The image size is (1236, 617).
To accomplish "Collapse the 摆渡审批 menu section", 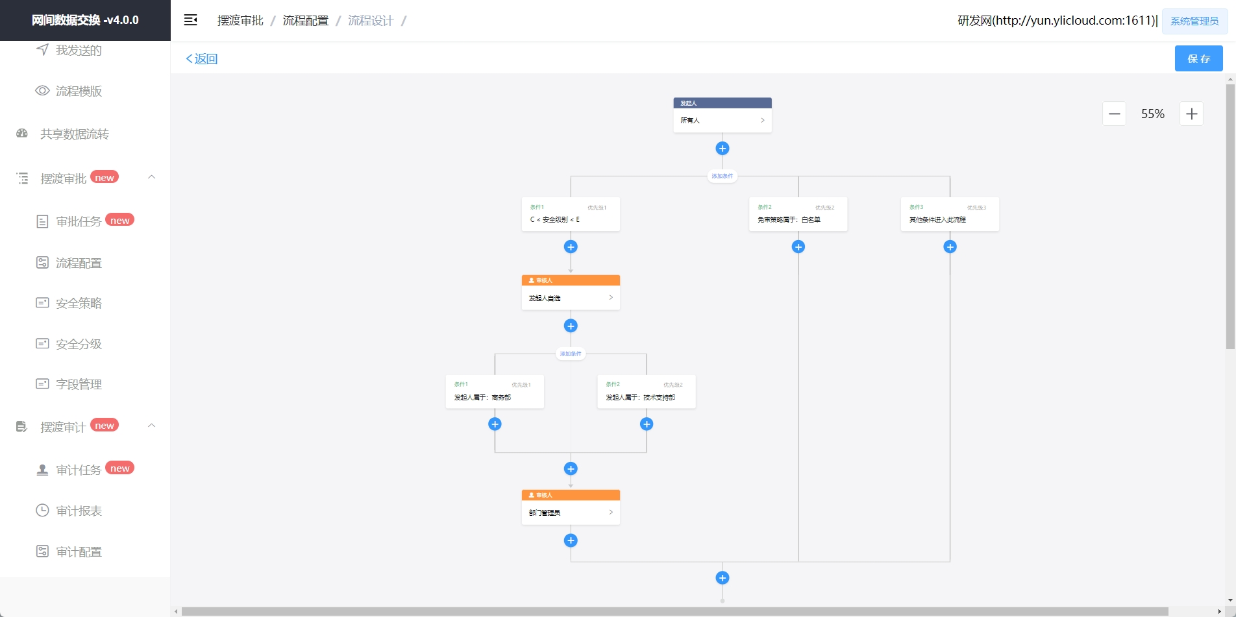I will point(151,177).
